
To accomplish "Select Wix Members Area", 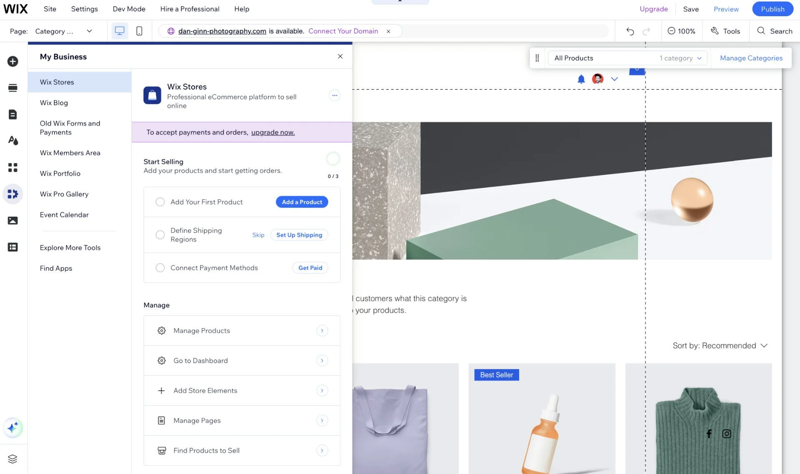I will click(80, 153).
